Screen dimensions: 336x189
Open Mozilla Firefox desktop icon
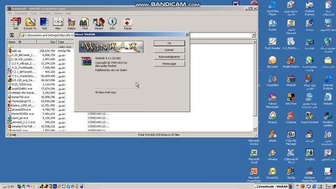pos(291,62)
